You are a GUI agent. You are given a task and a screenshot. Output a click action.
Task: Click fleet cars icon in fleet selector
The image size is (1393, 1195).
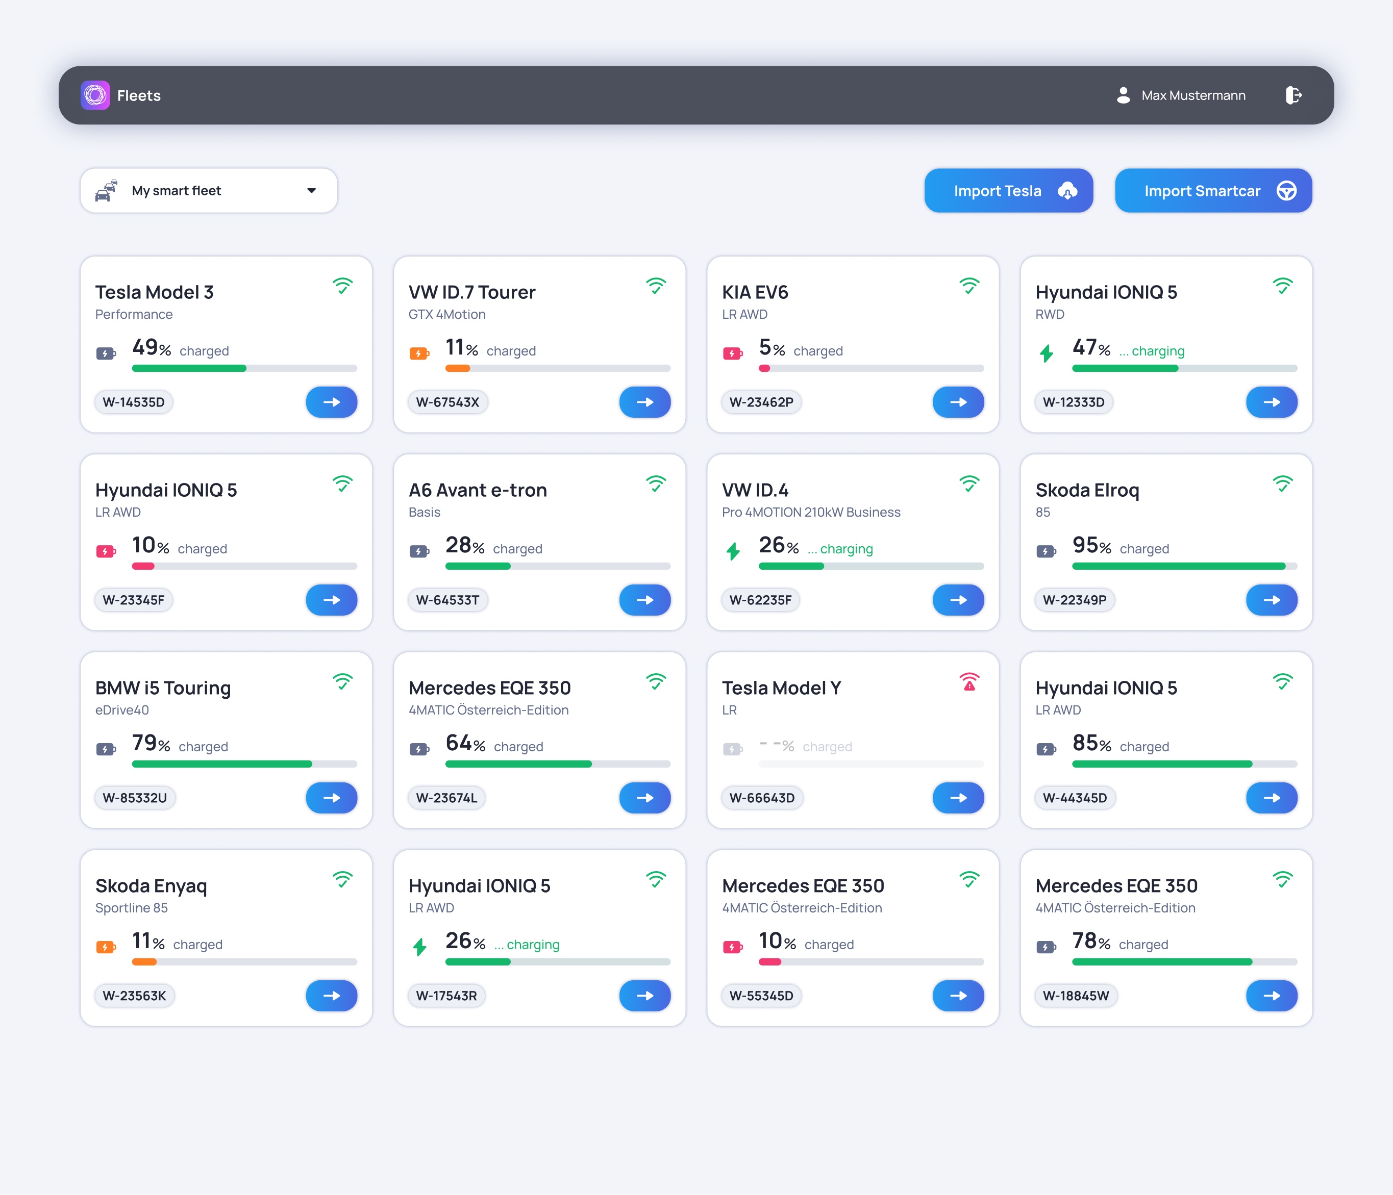click(x=106, y=191)
